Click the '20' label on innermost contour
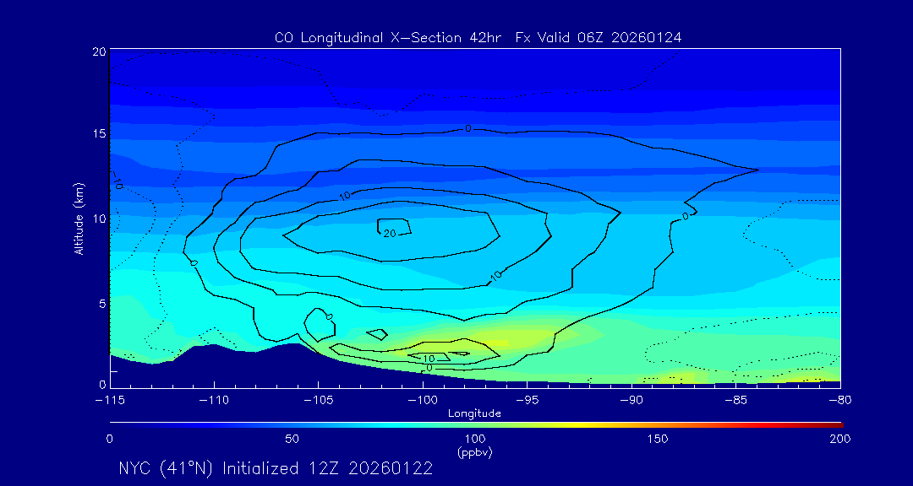 (390, 233)
